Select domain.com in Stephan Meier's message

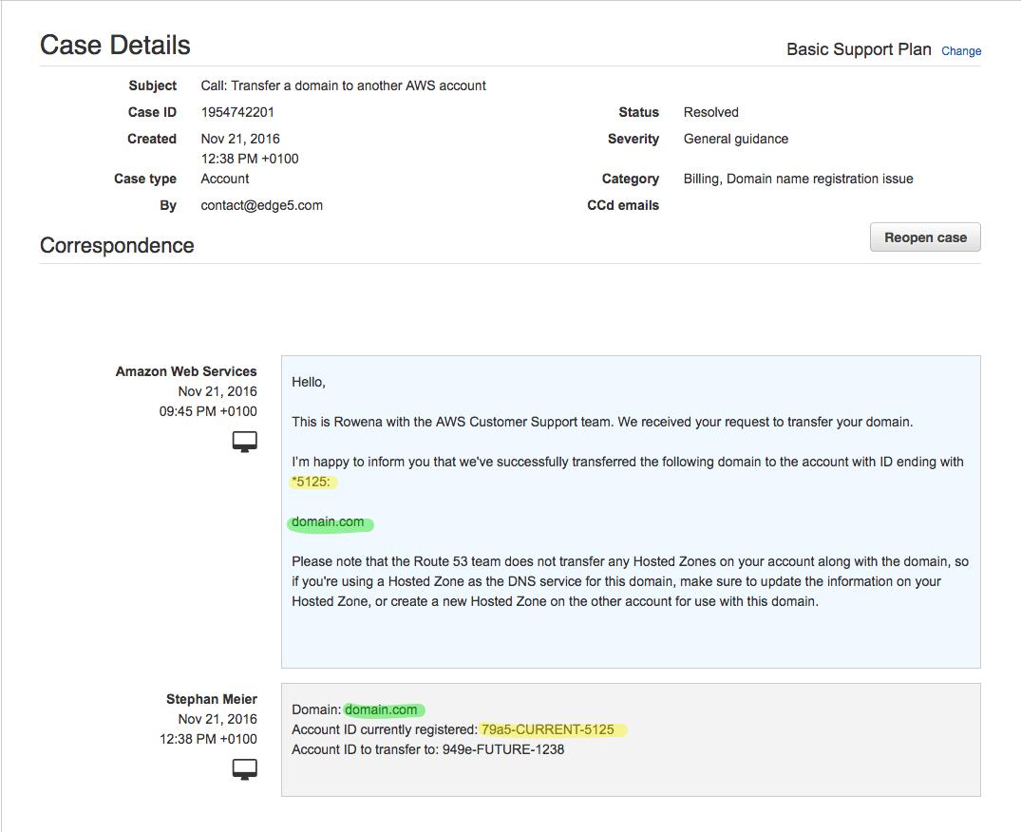(383, 709)
